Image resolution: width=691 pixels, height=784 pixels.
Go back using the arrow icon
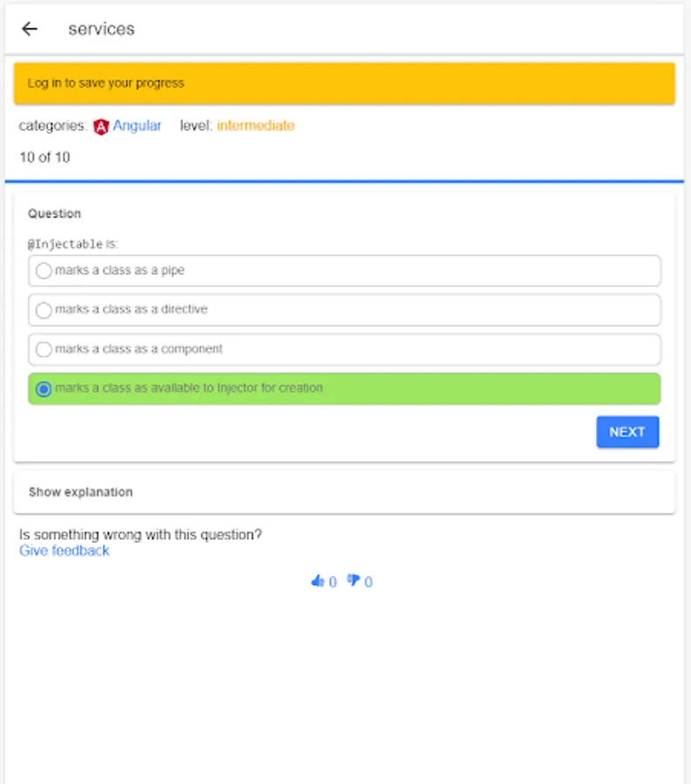pyautogui.click(x=30, y=29)
